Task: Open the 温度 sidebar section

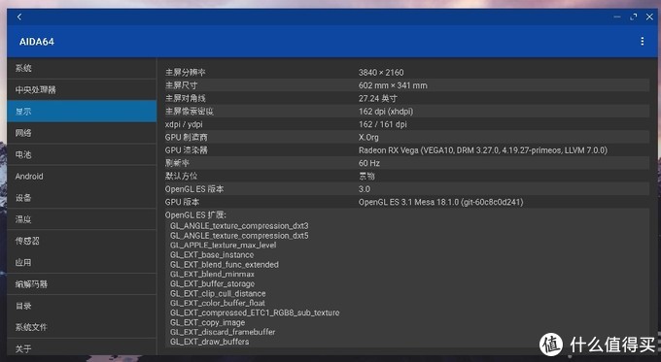Action: pos(82,219)
